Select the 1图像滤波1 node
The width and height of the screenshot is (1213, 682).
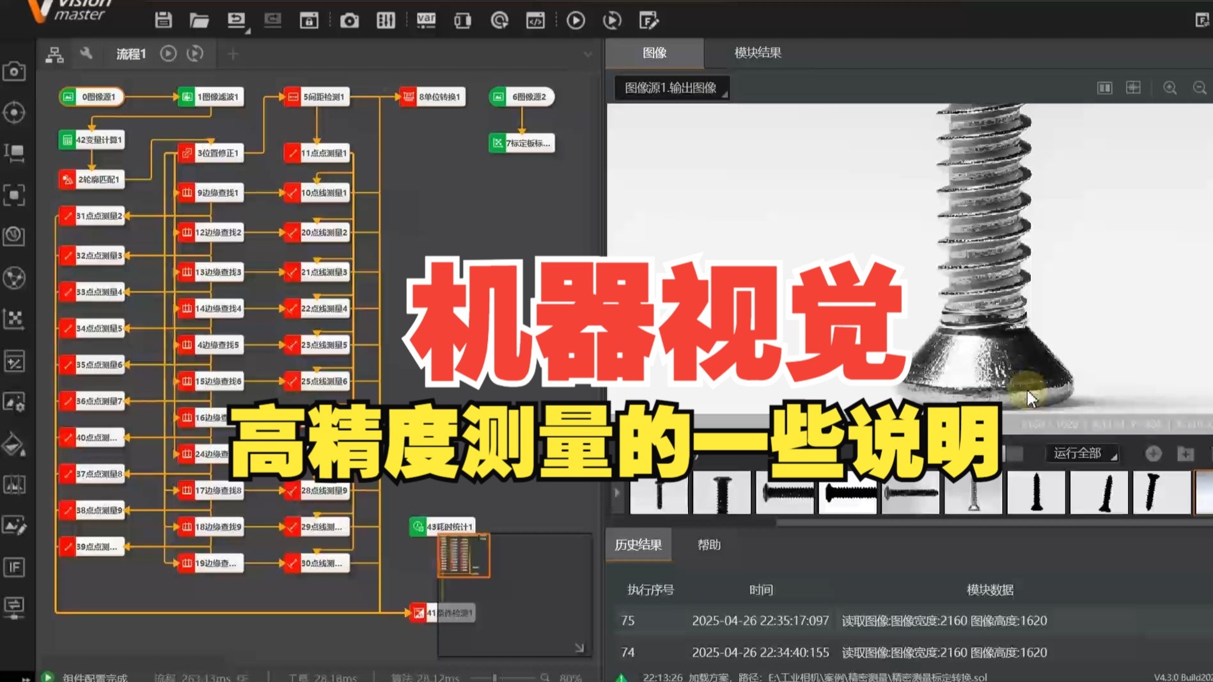click(210, 97)
